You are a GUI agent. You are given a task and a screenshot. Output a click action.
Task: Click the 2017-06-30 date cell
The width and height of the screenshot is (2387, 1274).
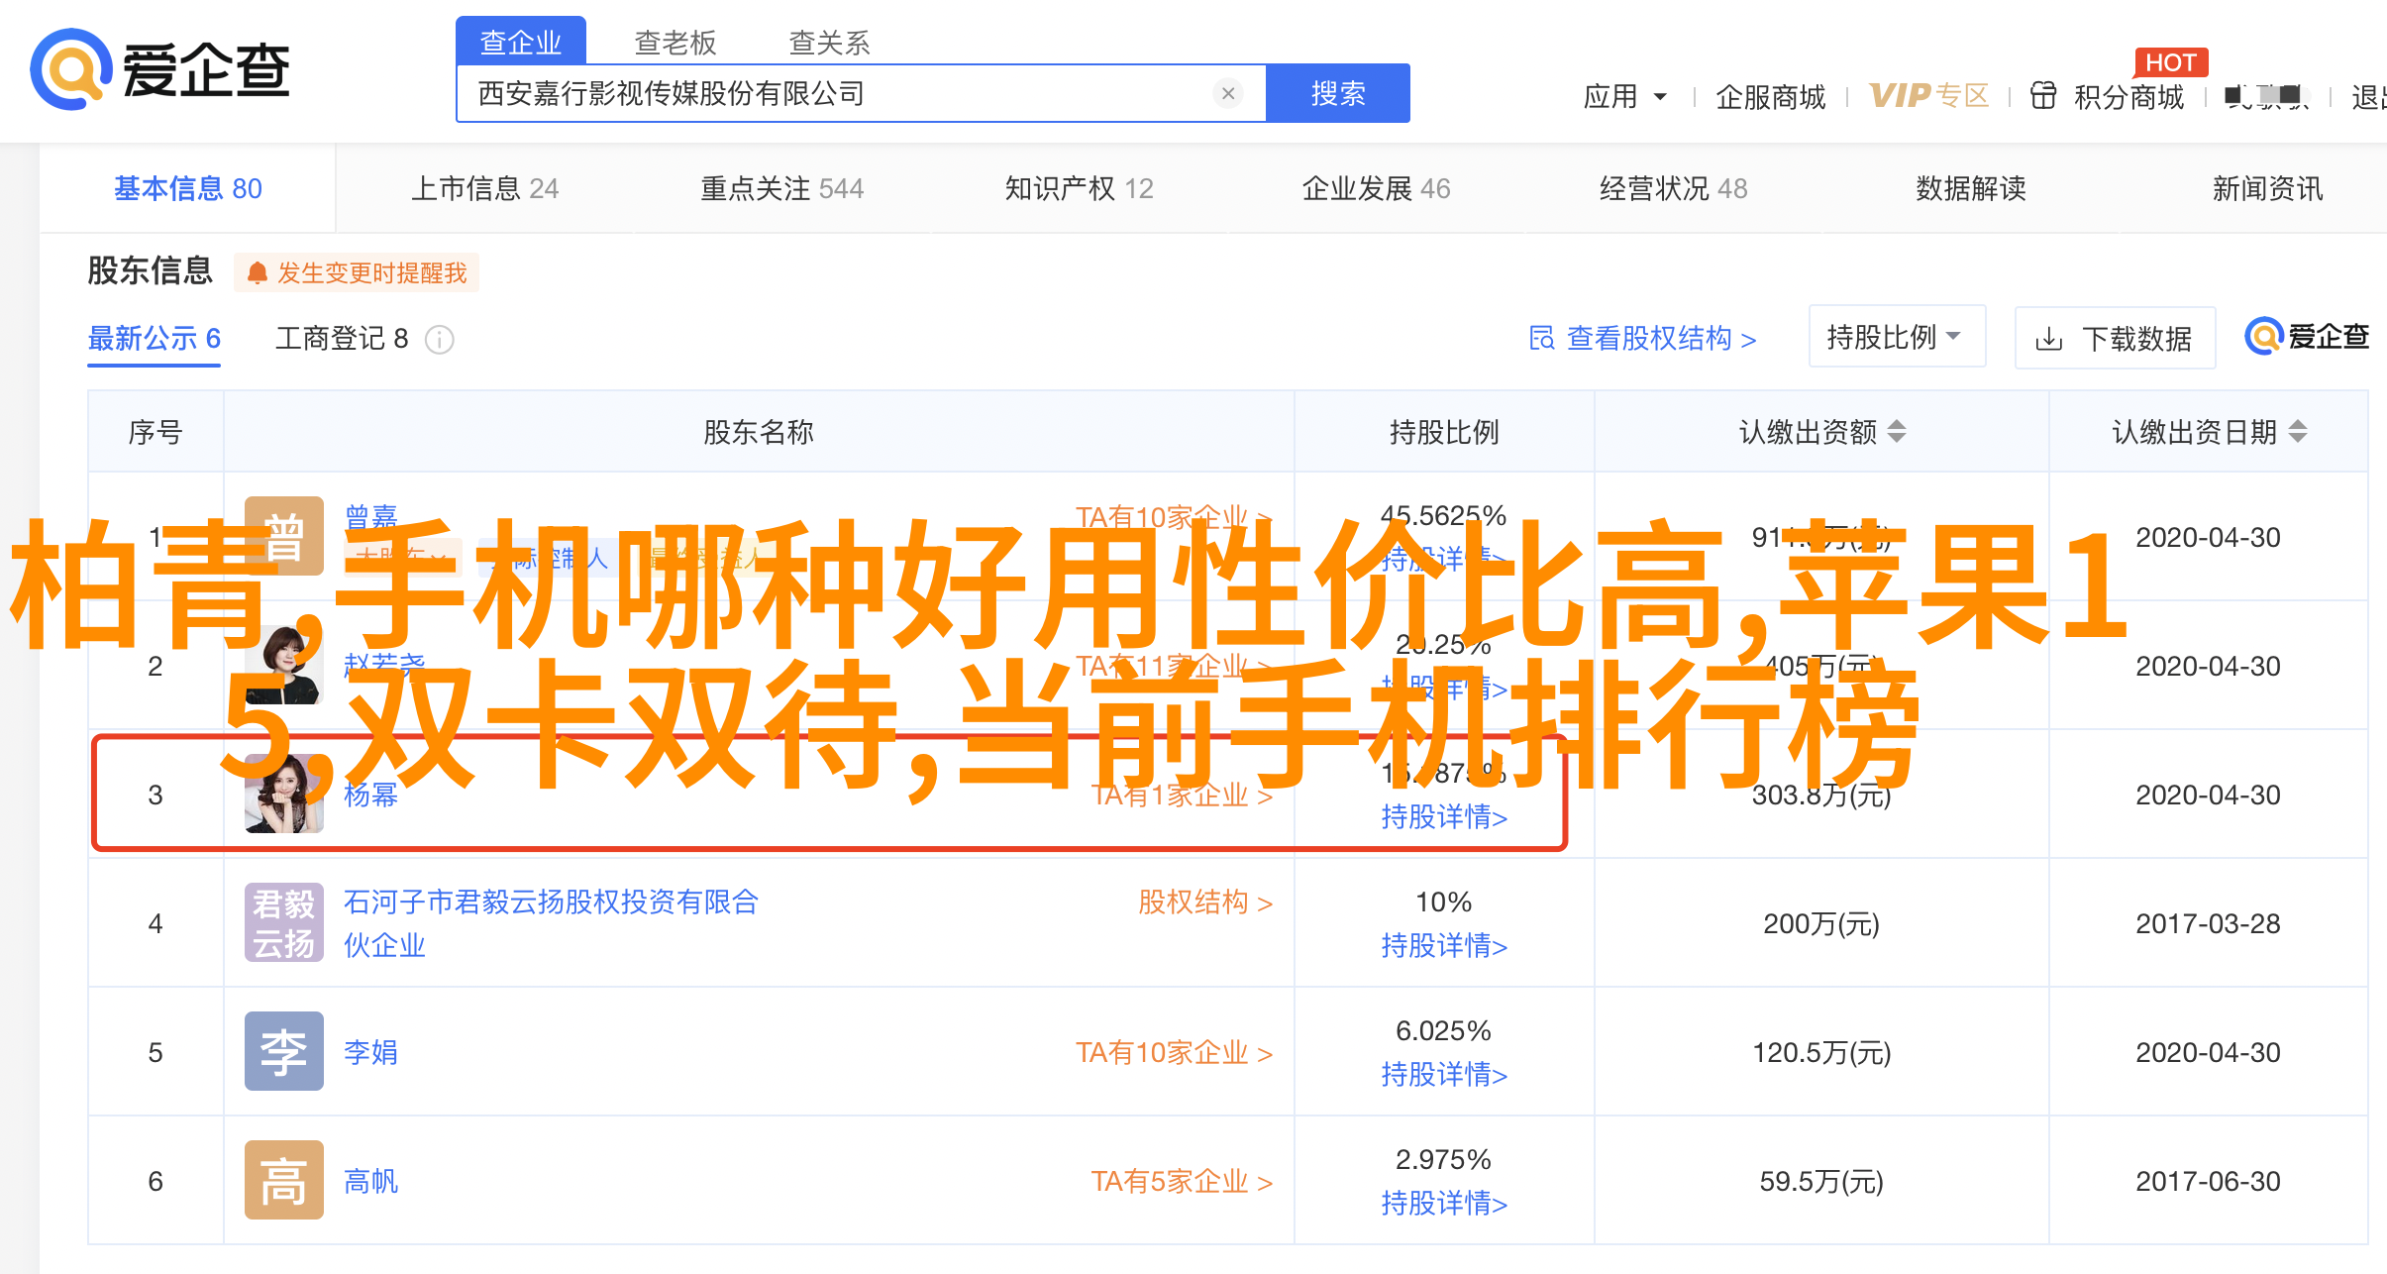coord(2208,1181)
